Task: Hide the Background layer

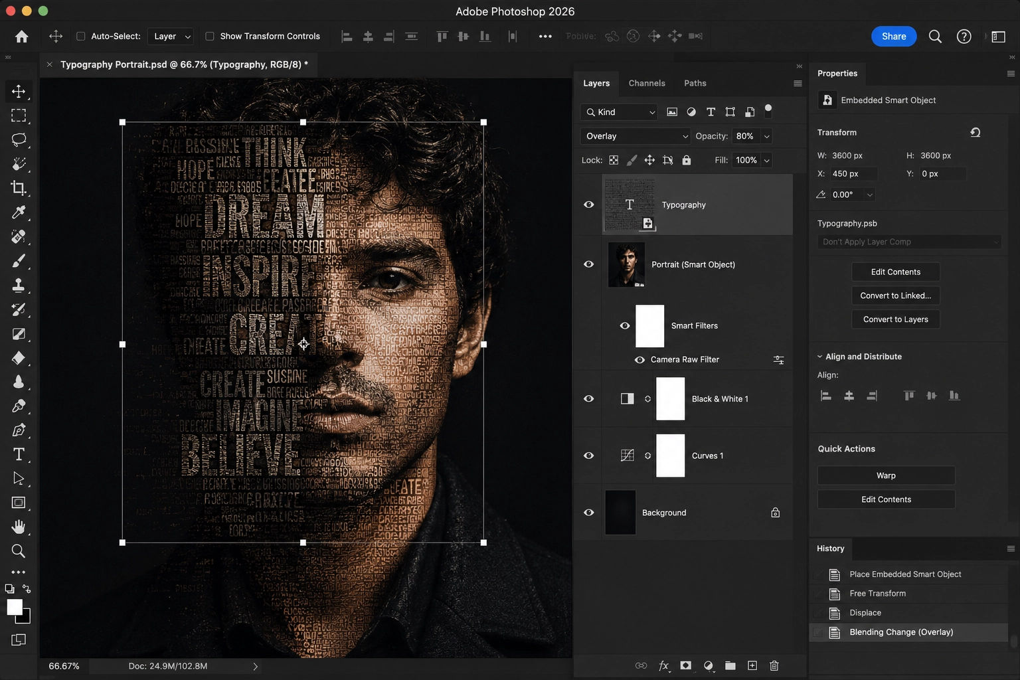Action: pos(589,513)
